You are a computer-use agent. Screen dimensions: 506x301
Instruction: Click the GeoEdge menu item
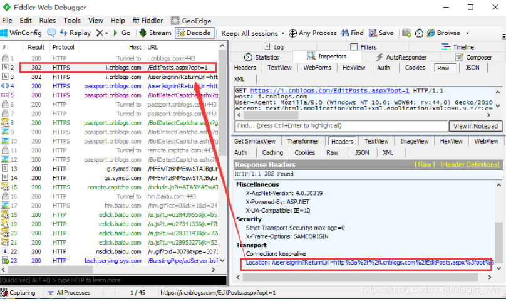pos(191,21)
